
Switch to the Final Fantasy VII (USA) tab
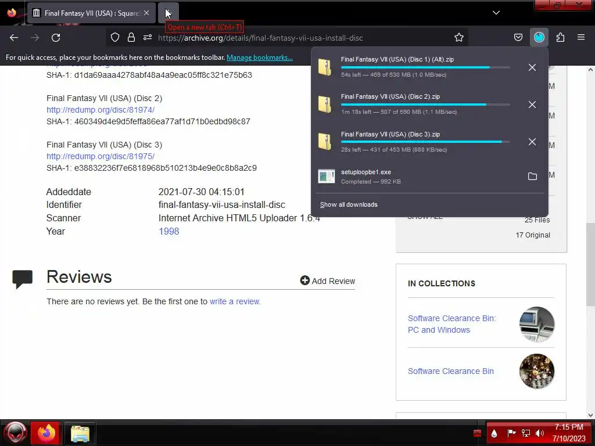click(x=91, y=13)
